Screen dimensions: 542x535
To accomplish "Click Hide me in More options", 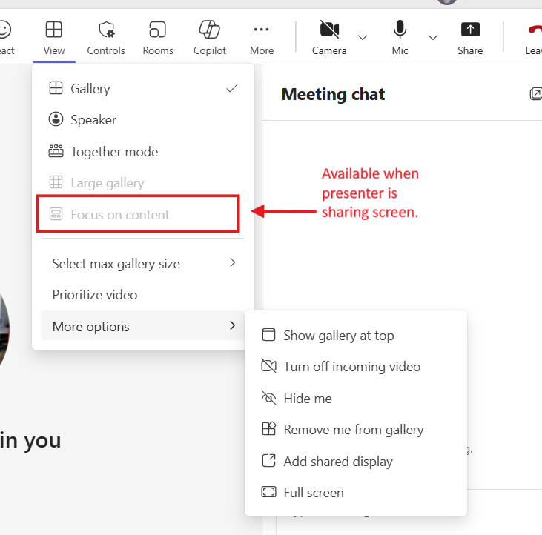I will click(307, 399).
